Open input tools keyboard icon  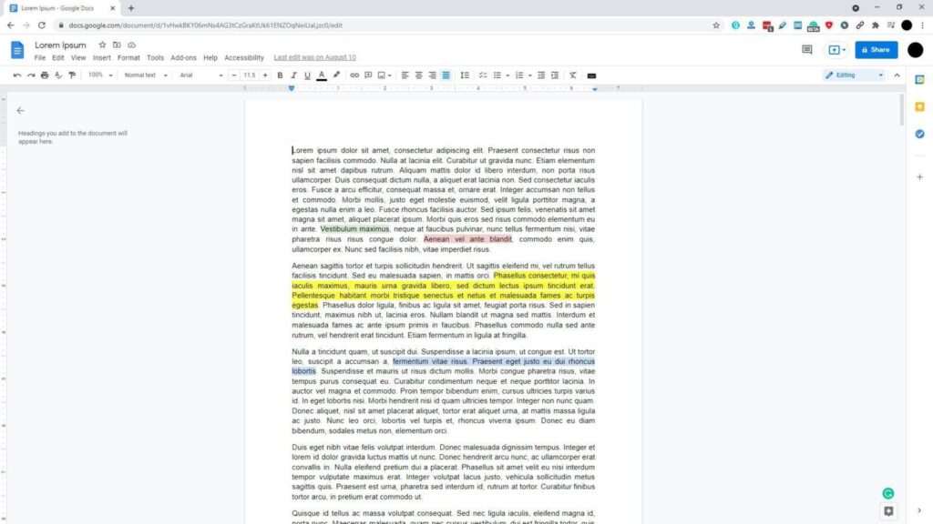(x=591, y=76)
